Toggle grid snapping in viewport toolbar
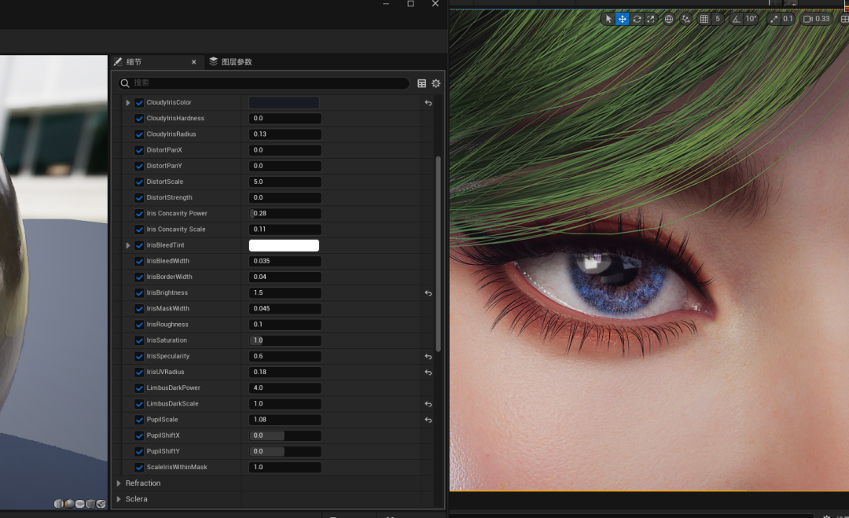 pos(704,19)
